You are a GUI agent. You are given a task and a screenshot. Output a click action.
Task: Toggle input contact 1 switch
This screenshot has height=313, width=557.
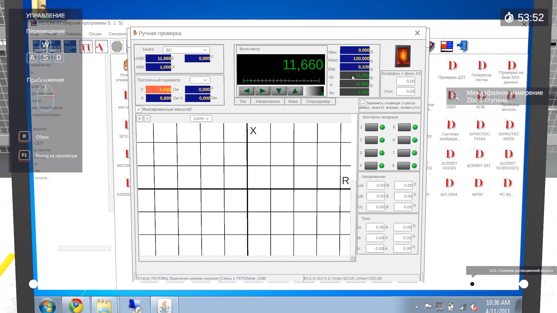coord(371,127)
